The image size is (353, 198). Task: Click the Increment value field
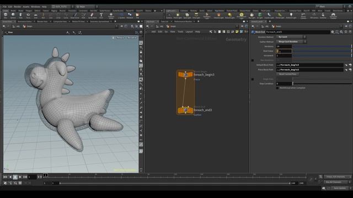(284, 56)
